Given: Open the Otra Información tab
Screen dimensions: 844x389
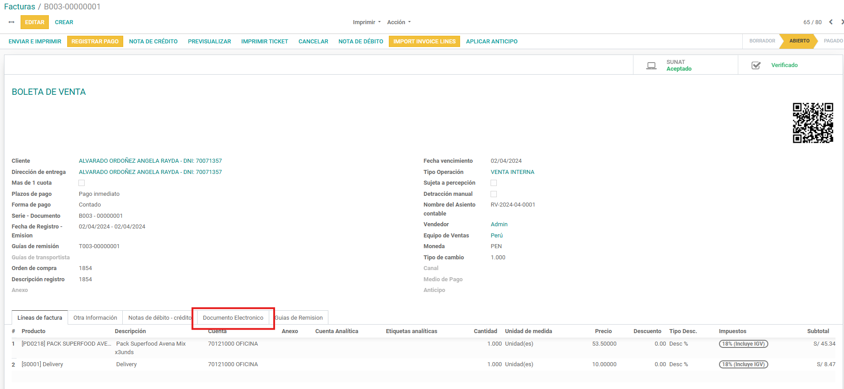Looking at the screenshot, I should point(95,318).
